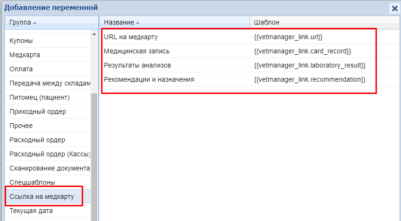Select Питомец (пациент) group
The height and width of the screenshot is (221, 401).
[40, 97]
